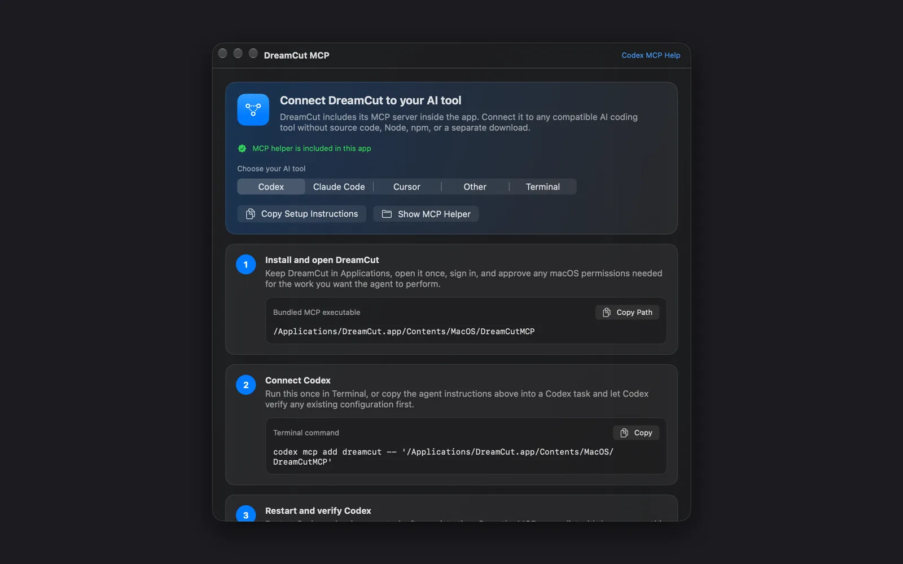
Task: Click the 'Connect DreamCut to your AI tool' title
Action: 371,100
